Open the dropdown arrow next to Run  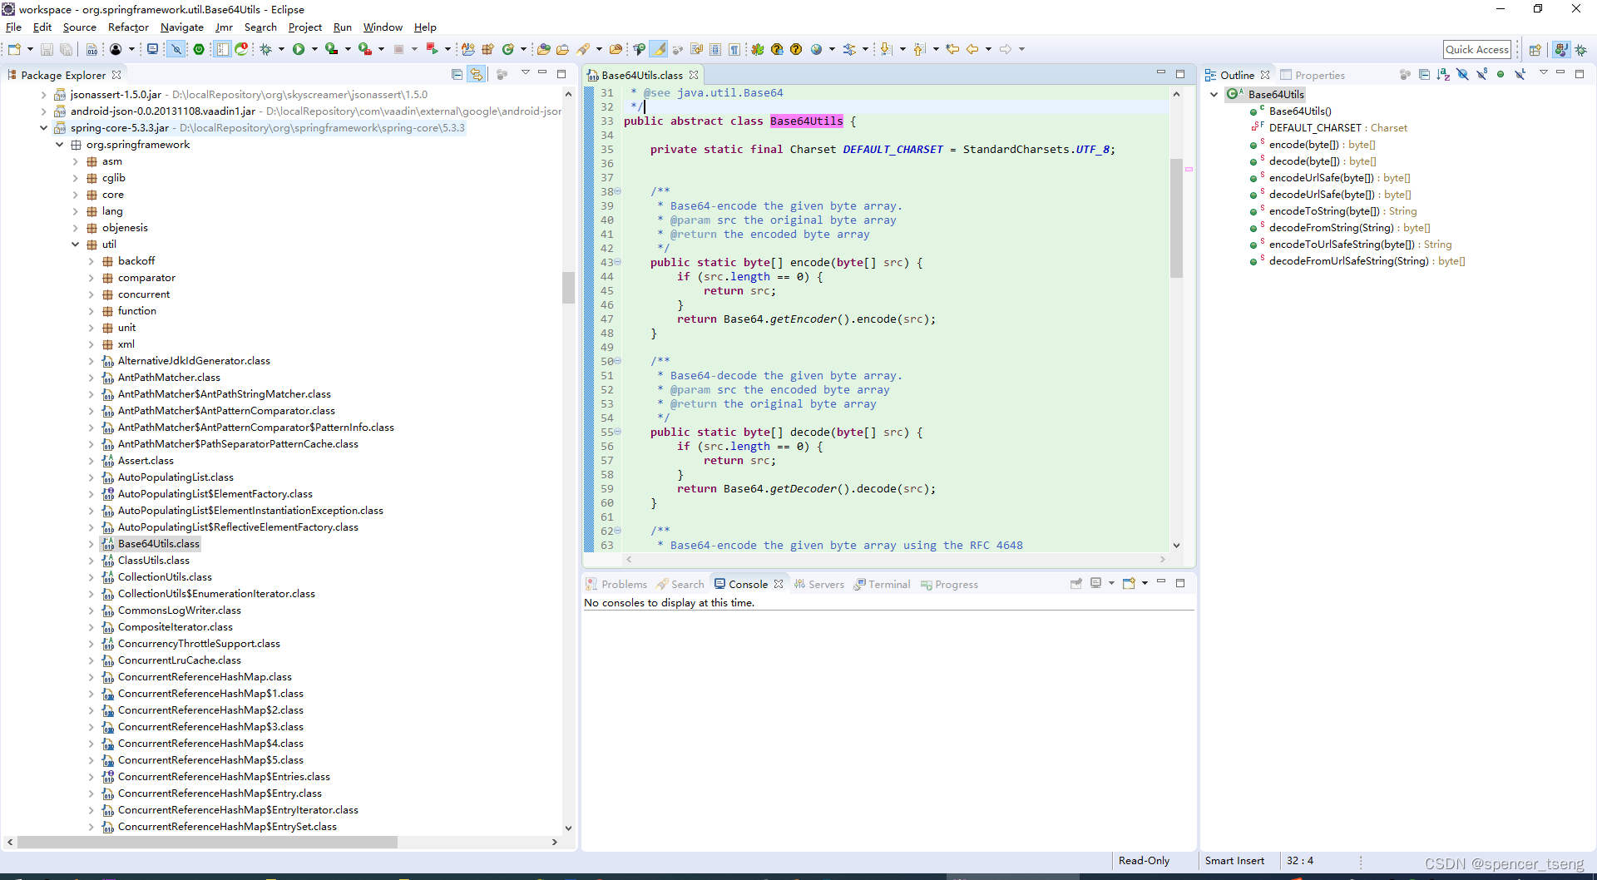pyautogui.click(x=314, y=49)
